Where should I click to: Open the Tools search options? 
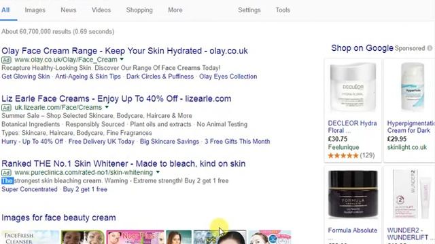point(283,10)
